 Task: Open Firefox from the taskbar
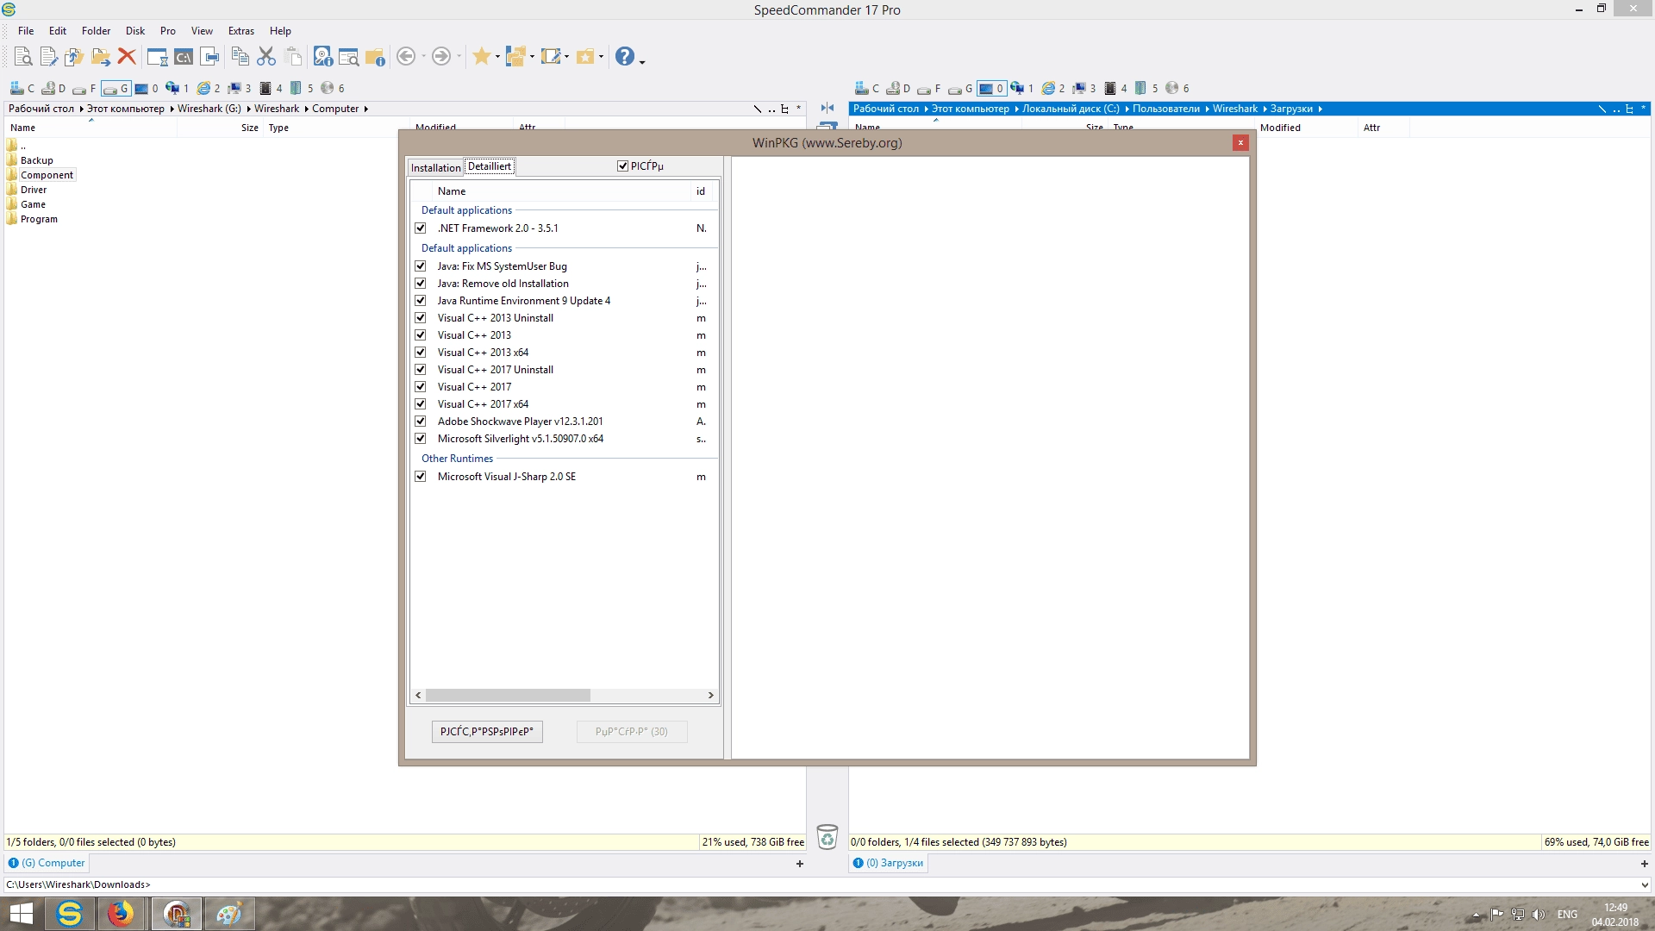(121, 914)
